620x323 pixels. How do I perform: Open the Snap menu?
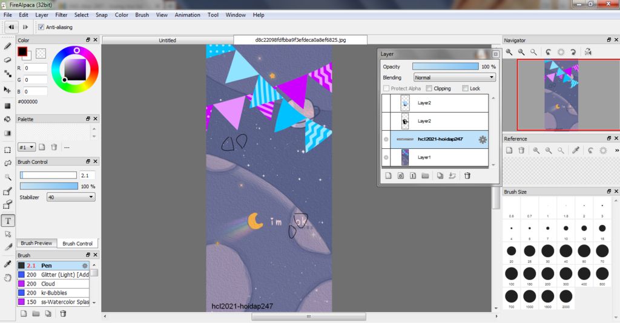pyautogui.click(x=102, y=15)
